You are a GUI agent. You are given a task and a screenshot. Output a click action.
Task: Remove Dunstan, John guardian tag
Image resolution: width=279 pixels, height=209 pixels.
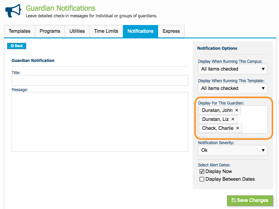[237, 110]
